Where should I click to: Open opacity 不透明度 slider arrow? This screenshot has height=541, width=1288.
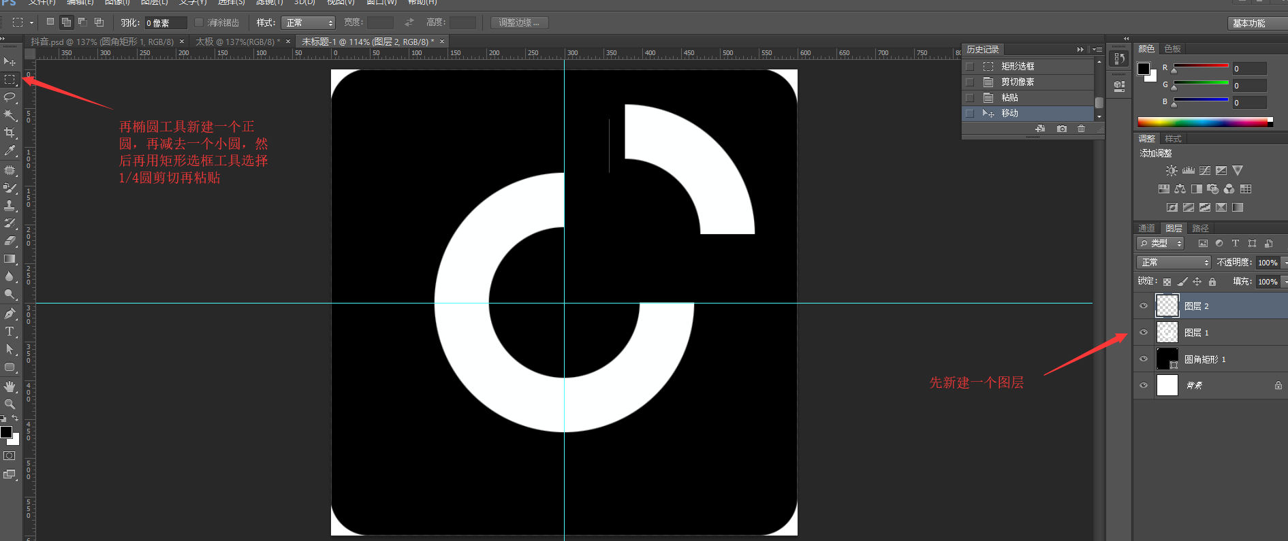pos(1285,263)
